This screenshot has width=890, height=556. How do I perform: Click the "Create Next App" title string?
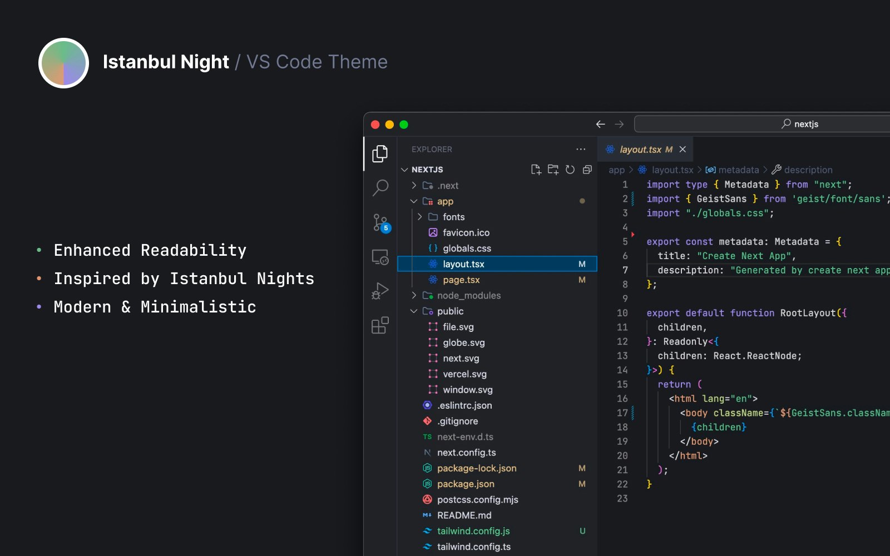pos(744,256)
